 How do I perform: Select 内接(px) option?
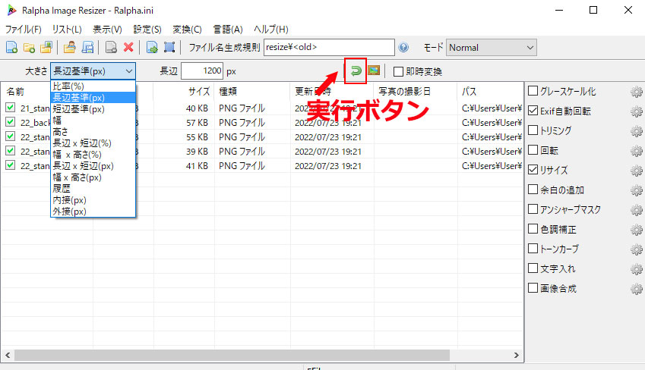tap(93, 200)
